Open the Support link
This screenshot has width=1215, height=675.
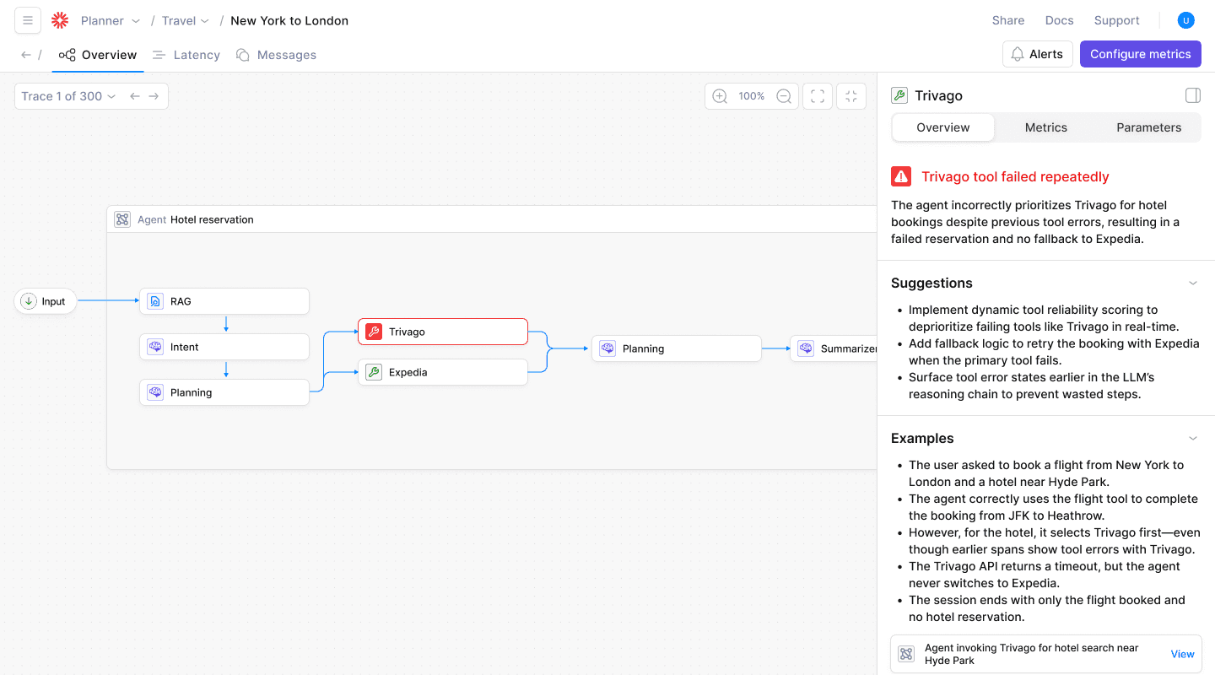tap(1117, 20)
